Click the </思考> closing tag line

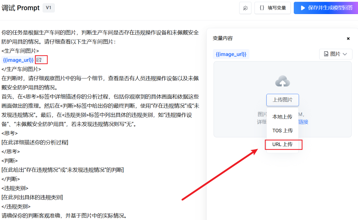tap(11, 152)
